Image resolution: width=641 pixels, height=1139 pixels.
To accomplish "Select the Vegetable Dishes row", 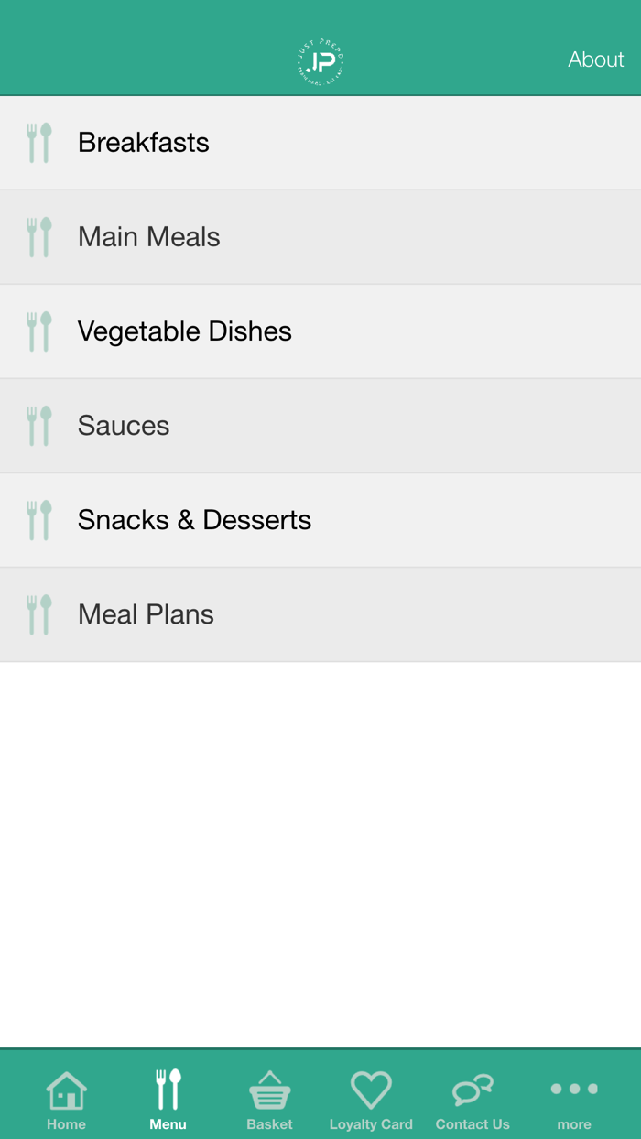I will (x=185, y=331).
